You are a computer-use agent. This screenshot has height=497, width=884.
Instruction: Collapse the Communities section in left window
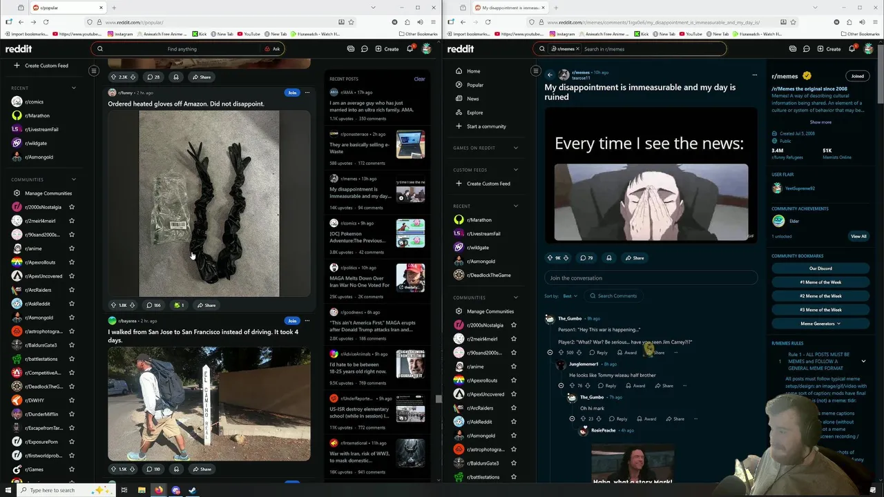point(73,179)
